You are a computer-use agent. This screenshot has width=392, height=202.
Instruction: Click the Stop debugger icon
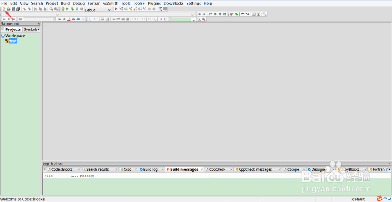tap(154, 9)
